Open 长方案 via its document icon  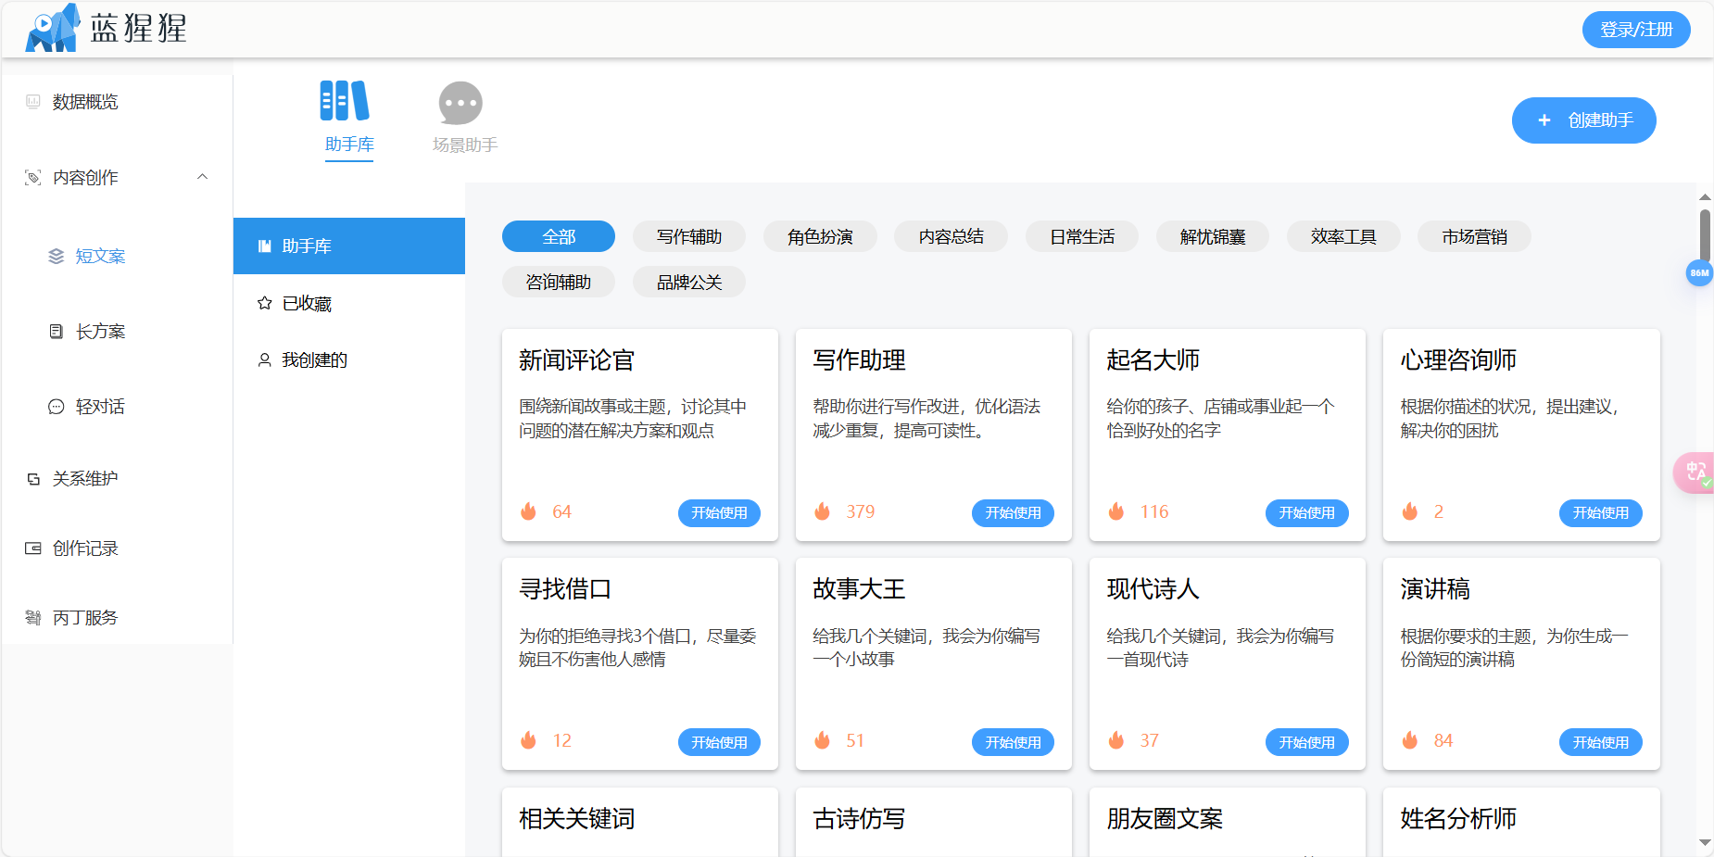(56, 331)
